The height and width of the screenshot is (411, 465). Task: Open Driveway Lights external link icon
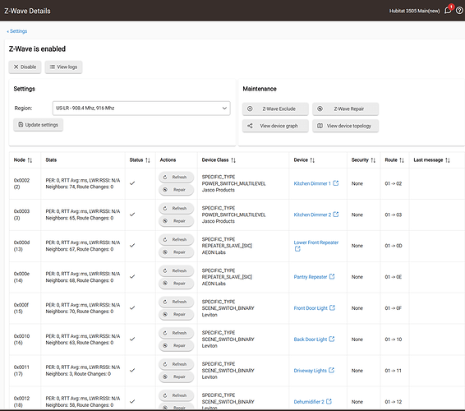pos(332,370)
